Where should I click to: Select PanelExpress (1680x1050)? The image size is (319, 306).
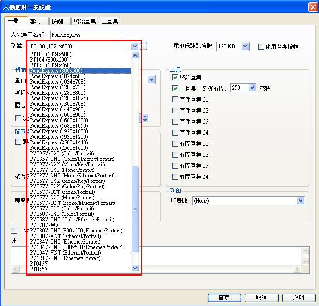pyautogui.click(x=80, y=125)
